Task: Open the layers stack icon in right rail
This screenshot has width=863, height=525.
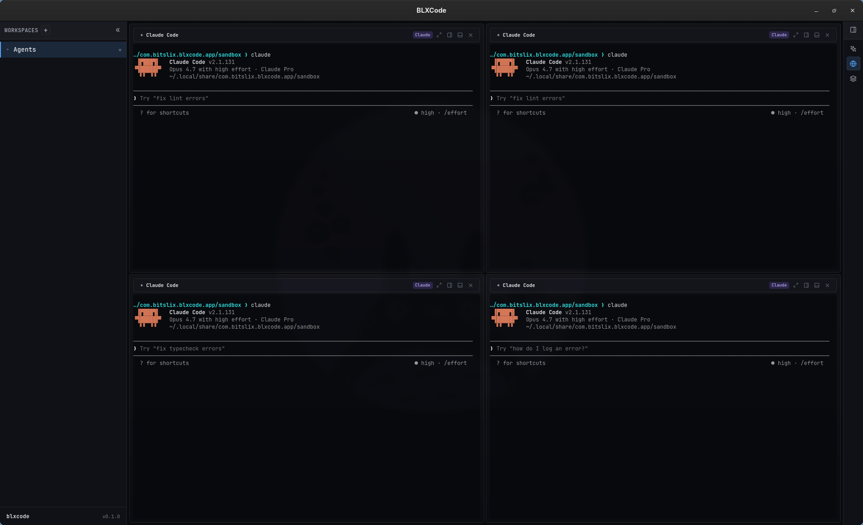Action: [853, 78]
